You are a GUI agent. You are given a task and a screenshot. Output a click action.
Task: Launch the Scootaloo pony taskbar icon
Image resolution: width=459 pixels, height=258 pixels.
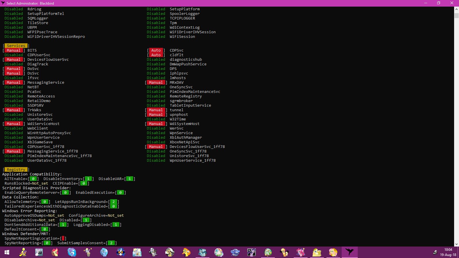(x=23, y=252)
